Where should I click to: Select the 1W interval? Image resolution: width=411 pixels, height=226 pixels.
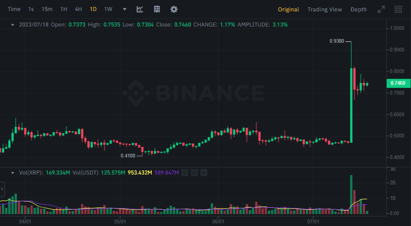coord(108,9)
